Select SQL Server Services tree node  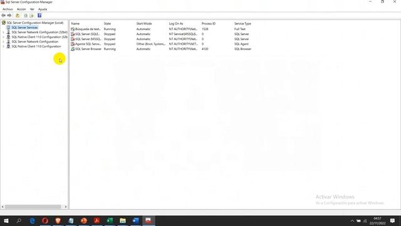[24, 28]
